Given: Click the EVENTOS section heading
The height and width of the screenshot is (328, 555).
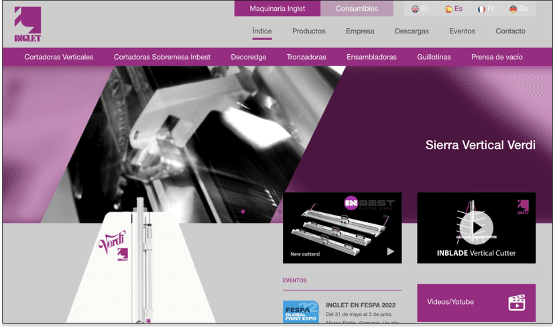Looking at the screenshot, I should (x=295, y=280).
